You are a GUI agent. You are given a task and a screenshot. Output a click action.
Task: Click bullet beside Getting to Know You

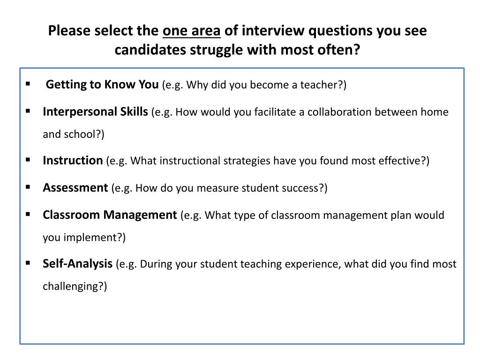tap(28, 83)
